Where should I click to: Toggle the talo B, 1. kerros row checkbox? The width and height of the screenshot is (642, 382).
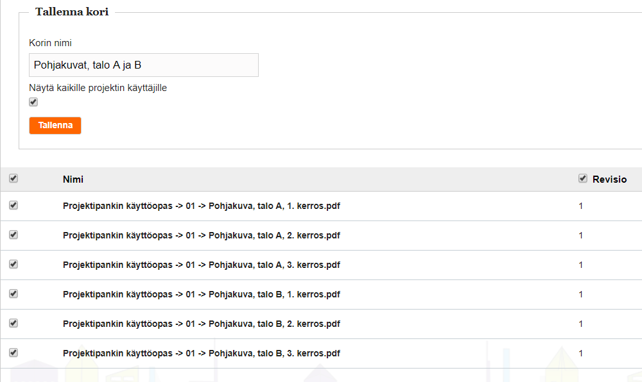pyautogui.click(x=13, y=294)
